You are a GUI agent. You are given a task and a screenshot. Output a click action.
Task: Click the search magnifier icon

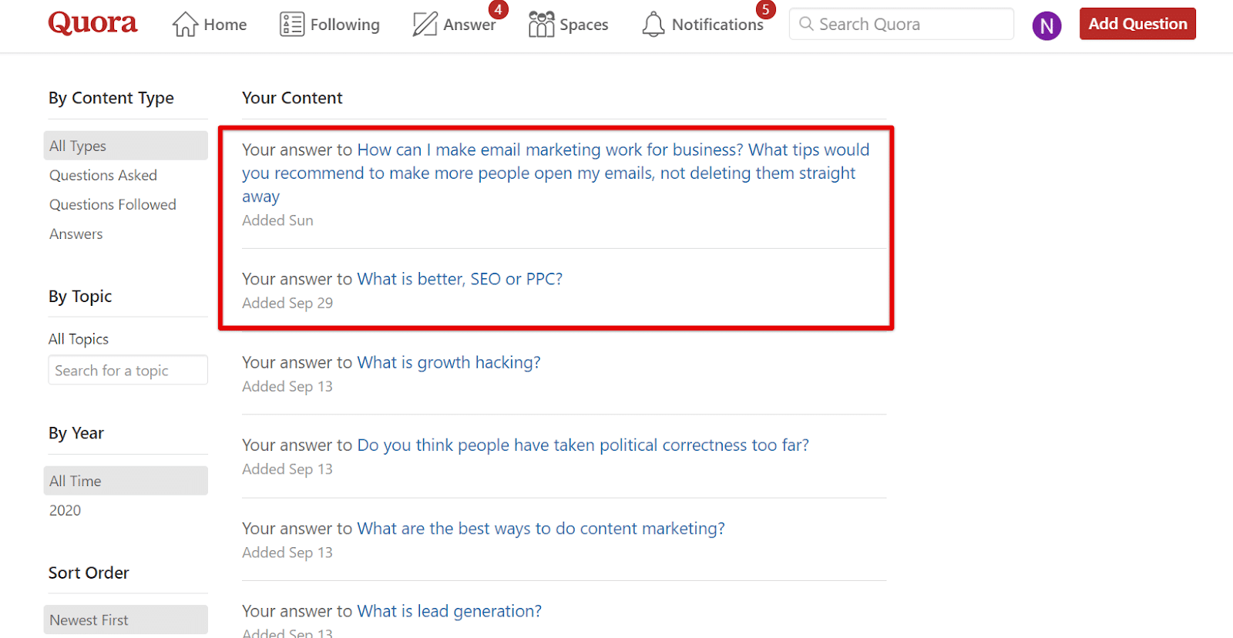coord(806,24)
